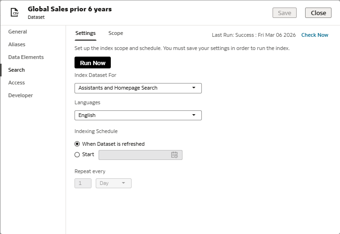The width and height of the screenshot is (340, 234).
Task: Navigate to Access in the sidebar
Action: (17, 83)
